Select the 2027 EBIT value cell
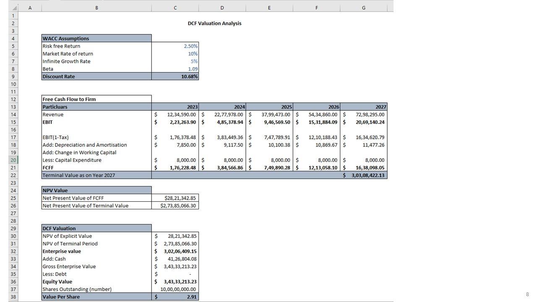 tap(364, 122)
